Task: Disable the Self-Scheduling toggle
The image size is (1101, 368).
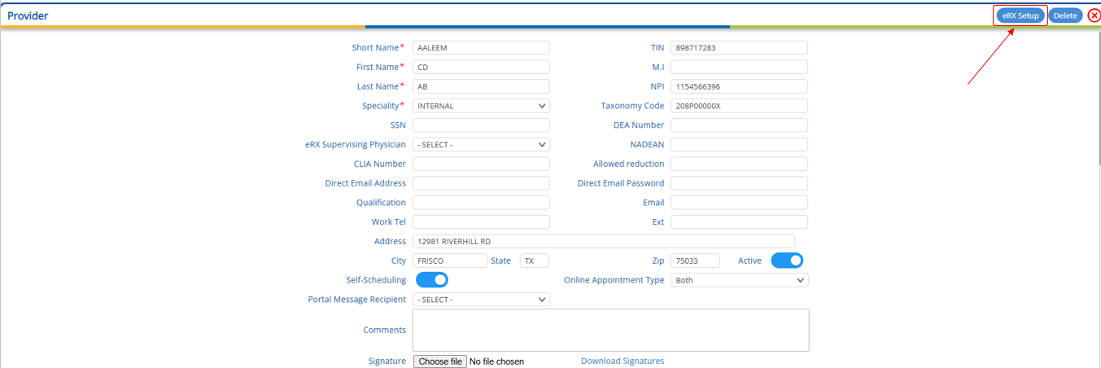Action: [432, 280]
